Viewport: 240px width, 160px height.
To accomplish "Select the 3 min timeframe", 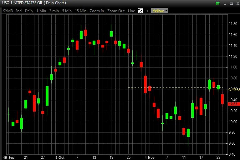I will pos(54,11).
